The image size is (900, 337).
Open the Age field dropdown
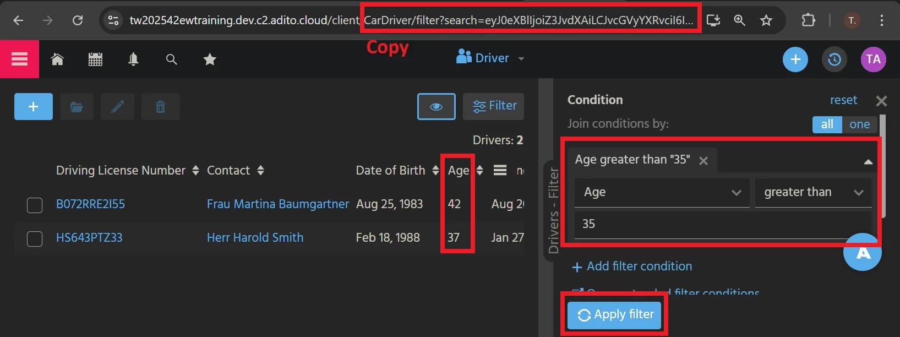coord(662,192)
